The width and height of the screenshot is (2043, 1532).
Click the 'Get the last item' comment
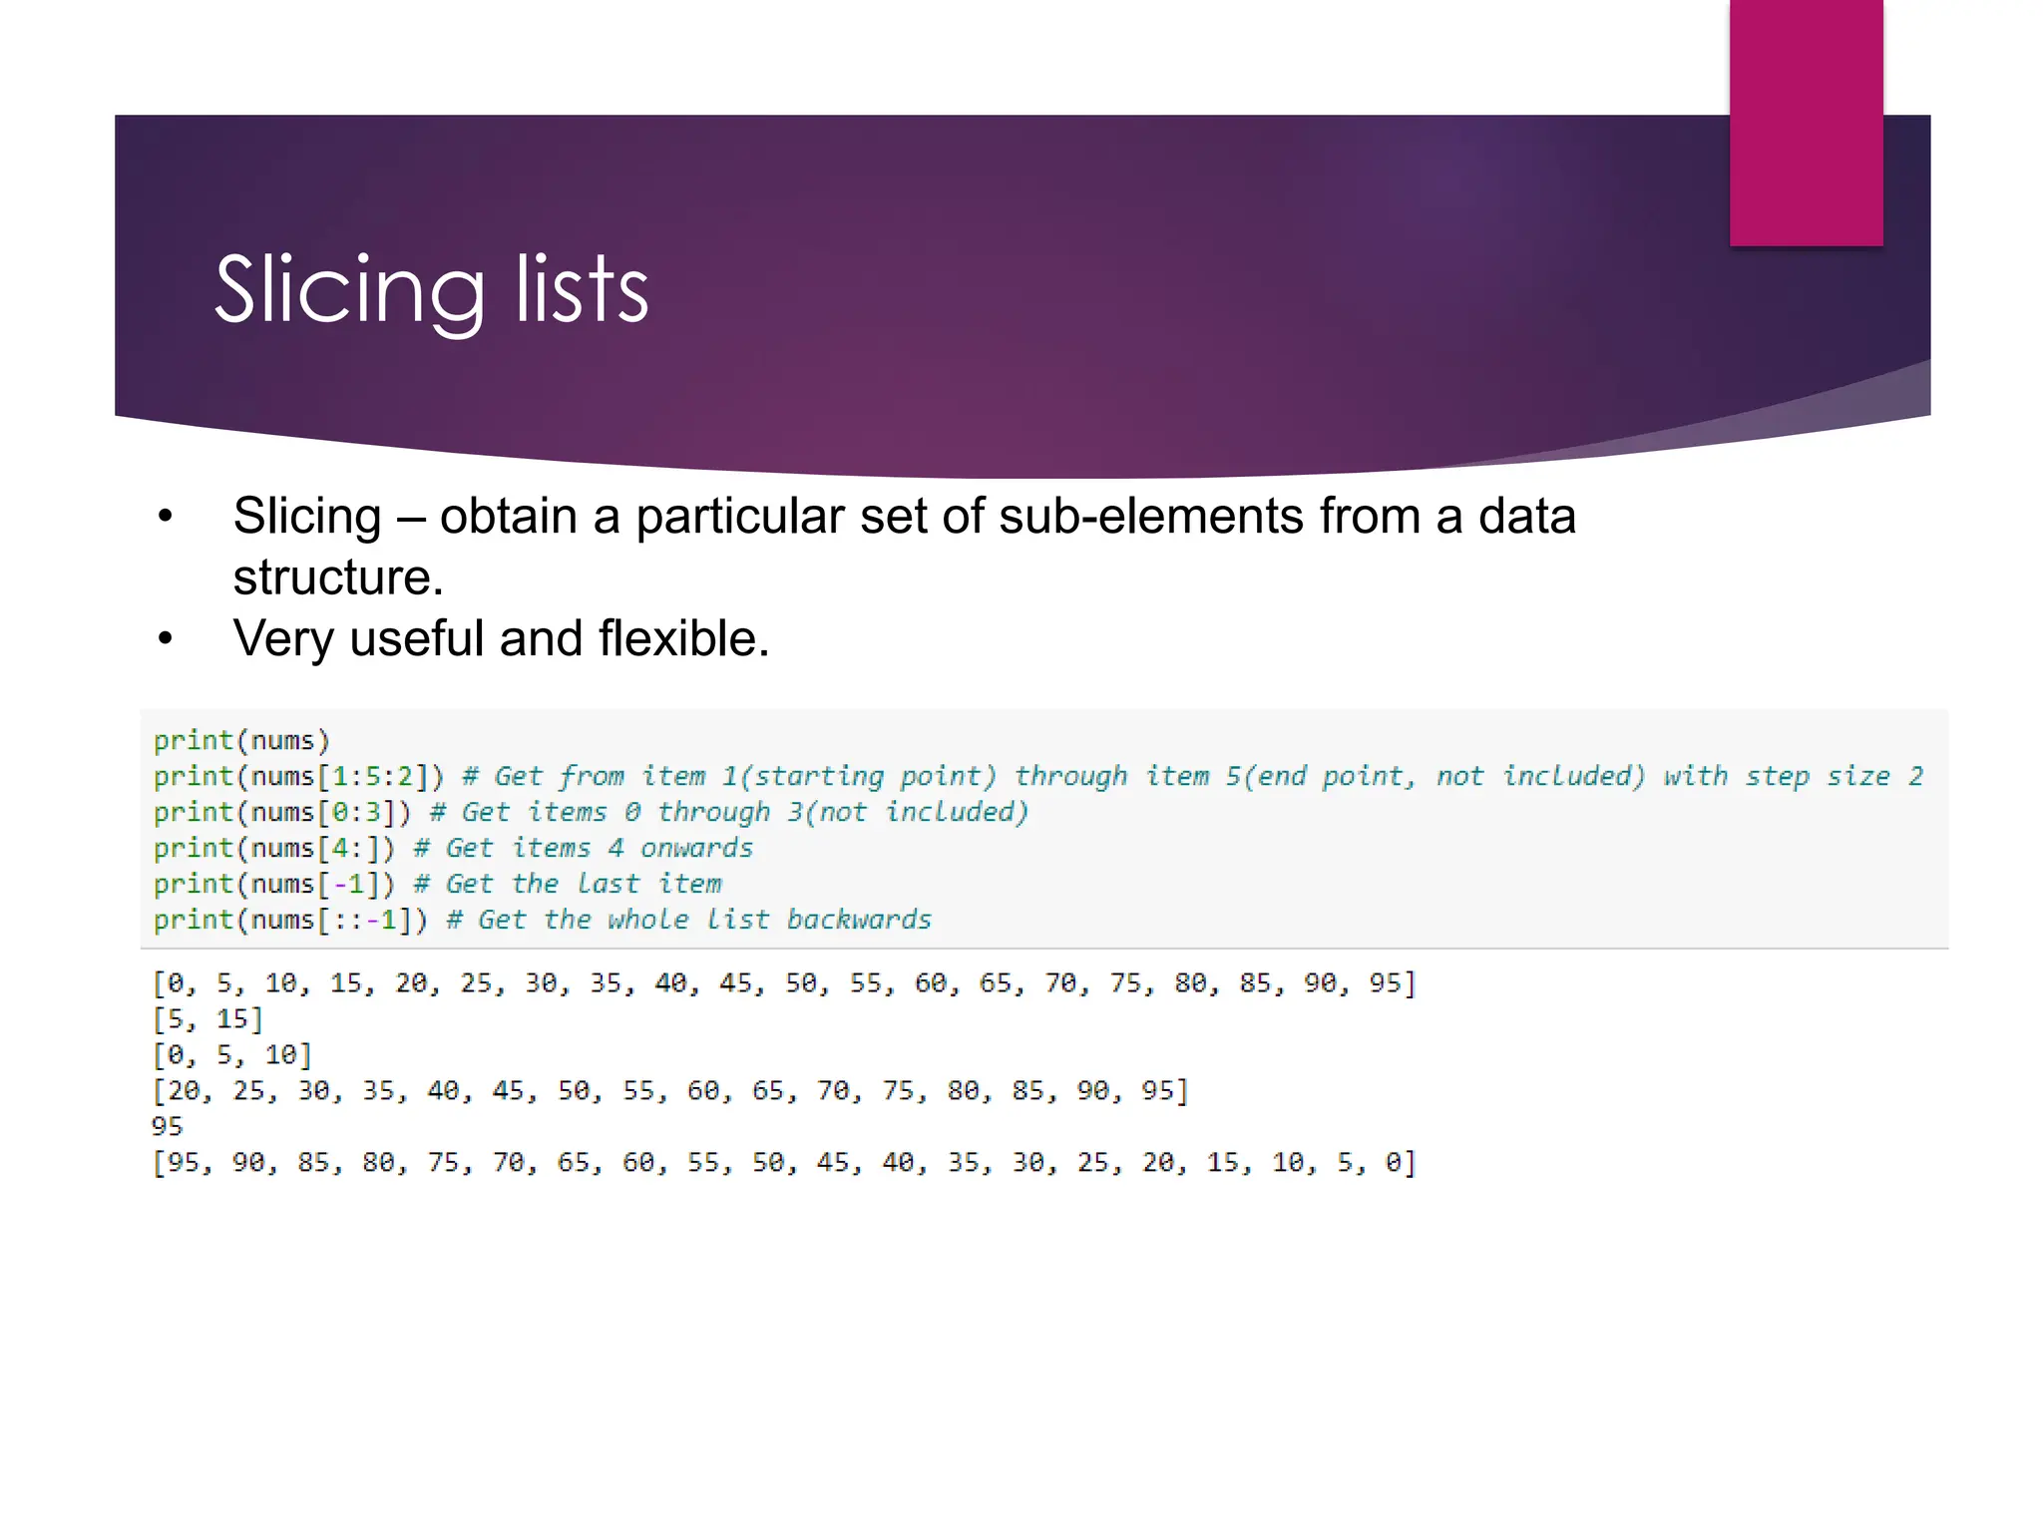583,884
